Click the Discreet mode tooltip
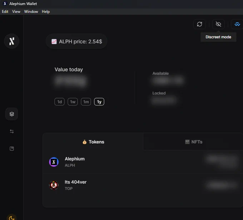 tap(218, 37)
